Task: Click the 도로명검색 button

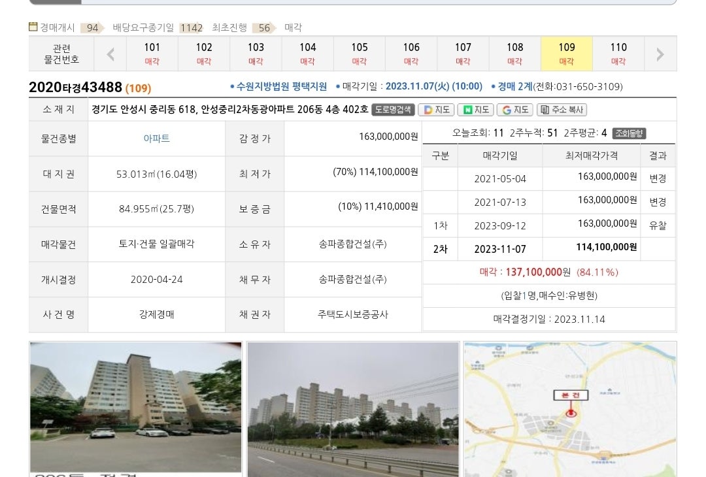Action: click(x=393, y=110)
